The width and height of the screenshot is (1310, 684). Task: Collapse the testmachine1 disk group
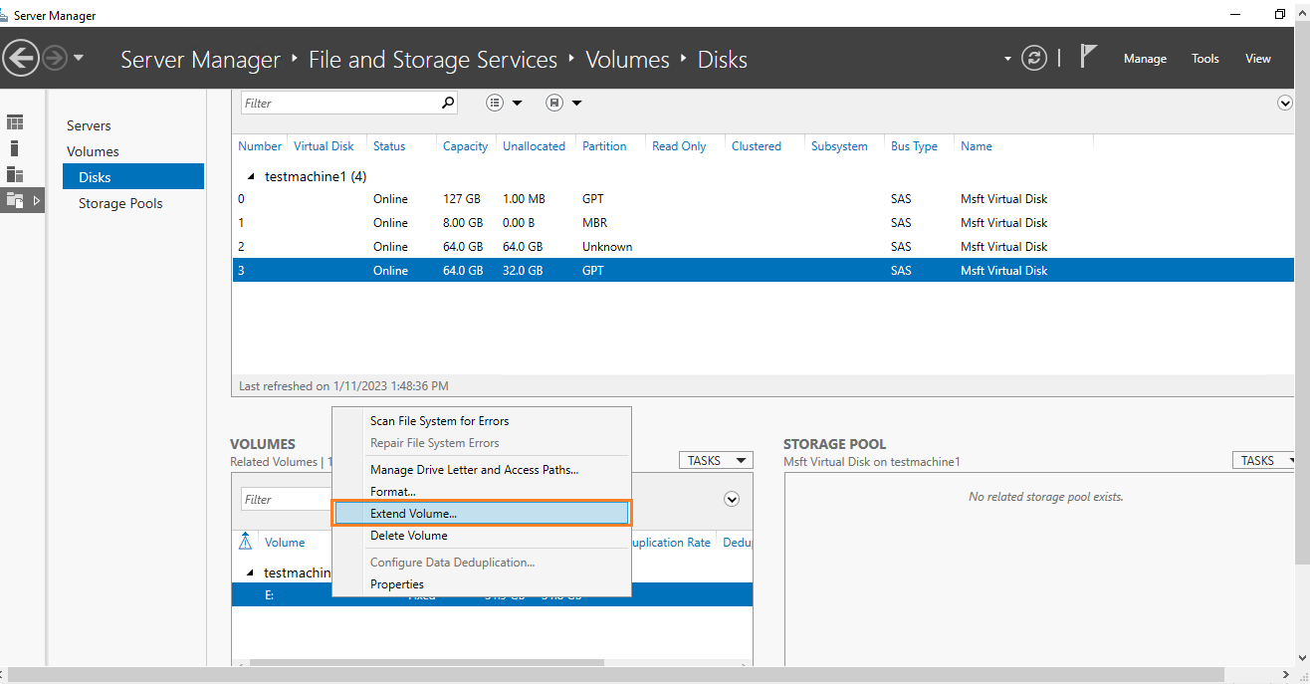[x=250, y=176]
